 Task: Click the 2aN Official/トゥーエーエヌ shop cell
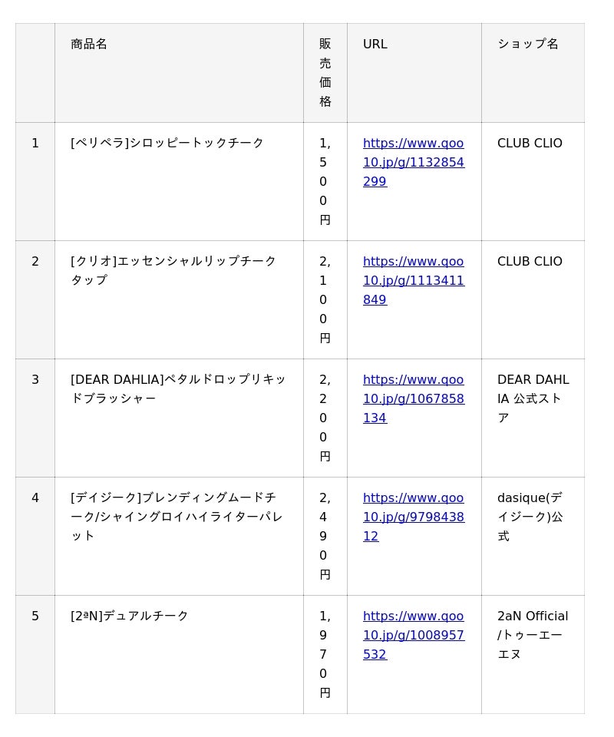click(533, 635)
